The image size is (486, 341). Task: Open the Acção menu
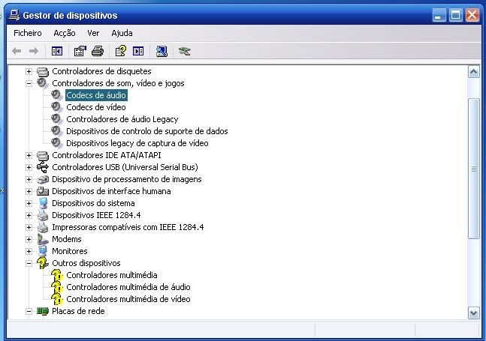click(x=65, y=33)
